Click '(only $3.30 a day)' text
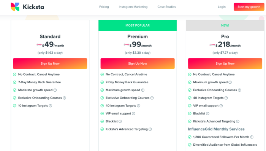This screenshot has width=266, height=151. 138,52
